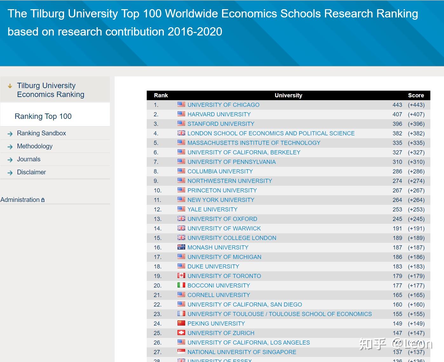Select Ranking Top 100 menu item
444x362 pixels.
pos(43,116)
